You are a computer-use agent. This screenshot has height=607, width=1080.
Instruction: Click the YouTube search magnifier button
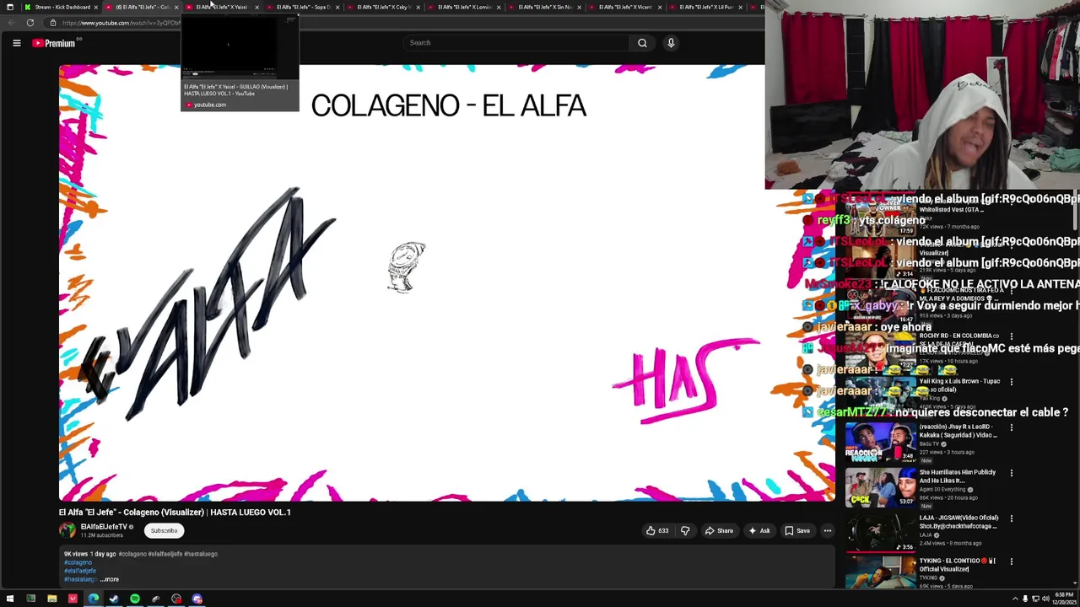[x=642, y=43]
